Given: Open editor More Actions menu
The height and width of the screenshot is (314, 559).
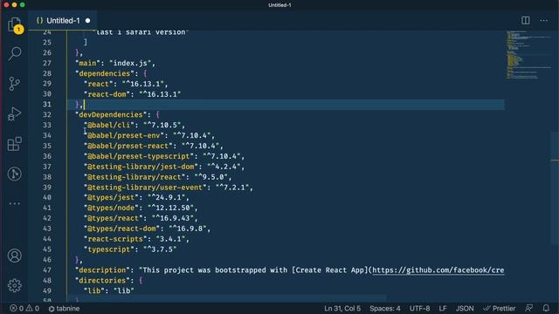Looking at the screenshot, I should pos(543,20).
